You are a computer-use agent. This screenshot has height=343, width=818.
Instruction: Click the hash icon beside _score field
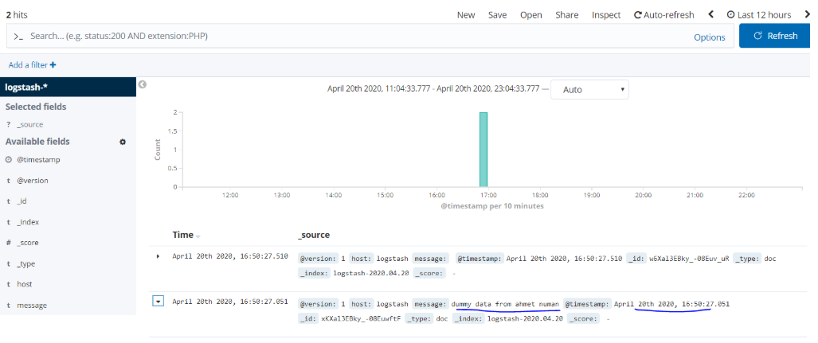coord(8,243)
